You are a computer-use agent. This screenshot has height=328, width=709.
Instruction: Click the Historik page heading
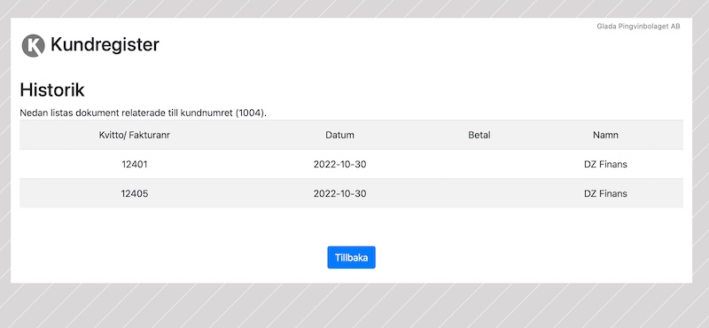tap(52, 90)
